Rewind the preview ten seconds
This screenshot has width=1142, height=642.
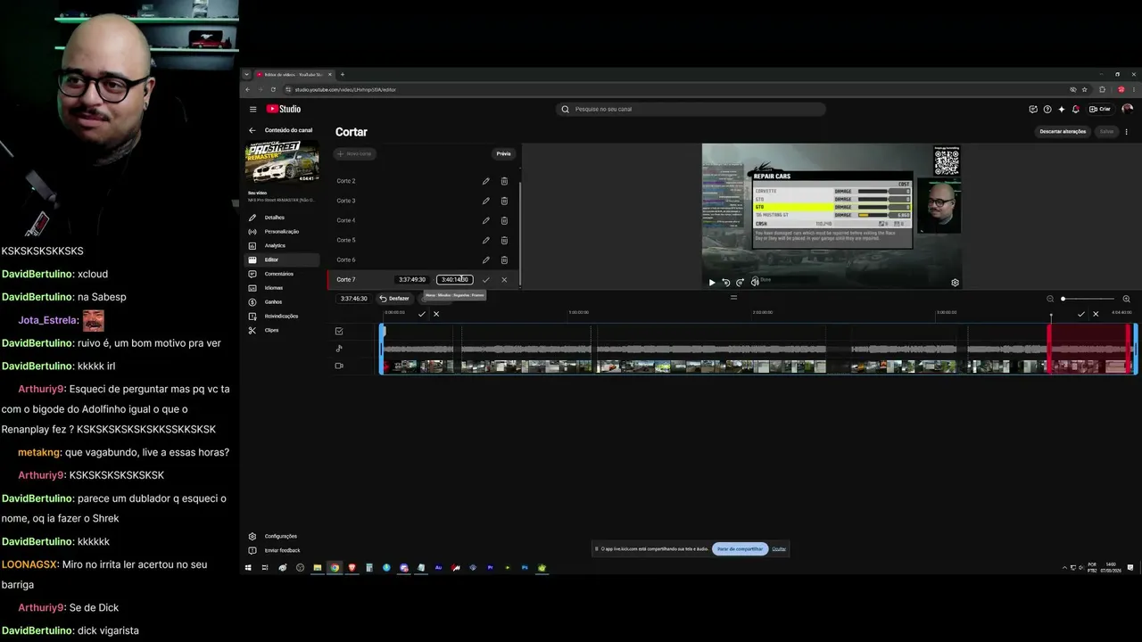tap(726, 283)
